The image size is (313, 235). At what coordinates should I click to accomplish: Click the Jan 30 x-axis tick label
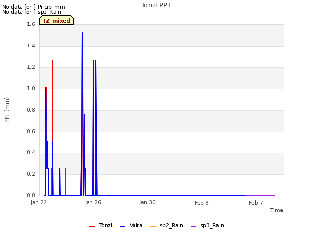click(147, 202)
